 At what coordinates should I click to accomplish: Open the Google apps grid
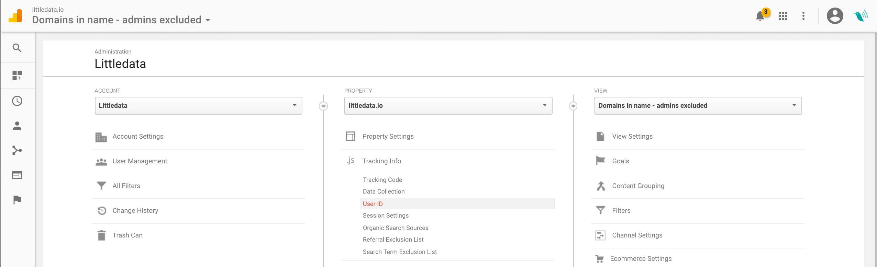(x=783, y=16)
